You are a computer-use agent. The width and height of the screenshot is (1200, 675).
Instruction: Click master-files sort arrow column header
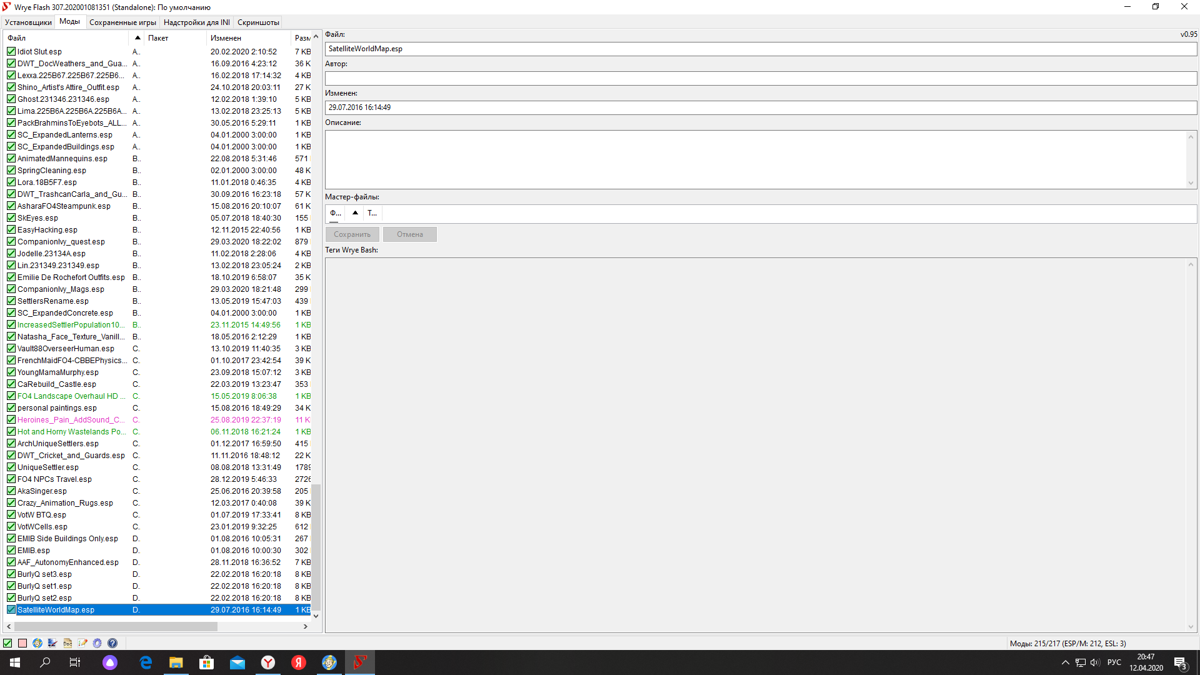click(355, 213)
